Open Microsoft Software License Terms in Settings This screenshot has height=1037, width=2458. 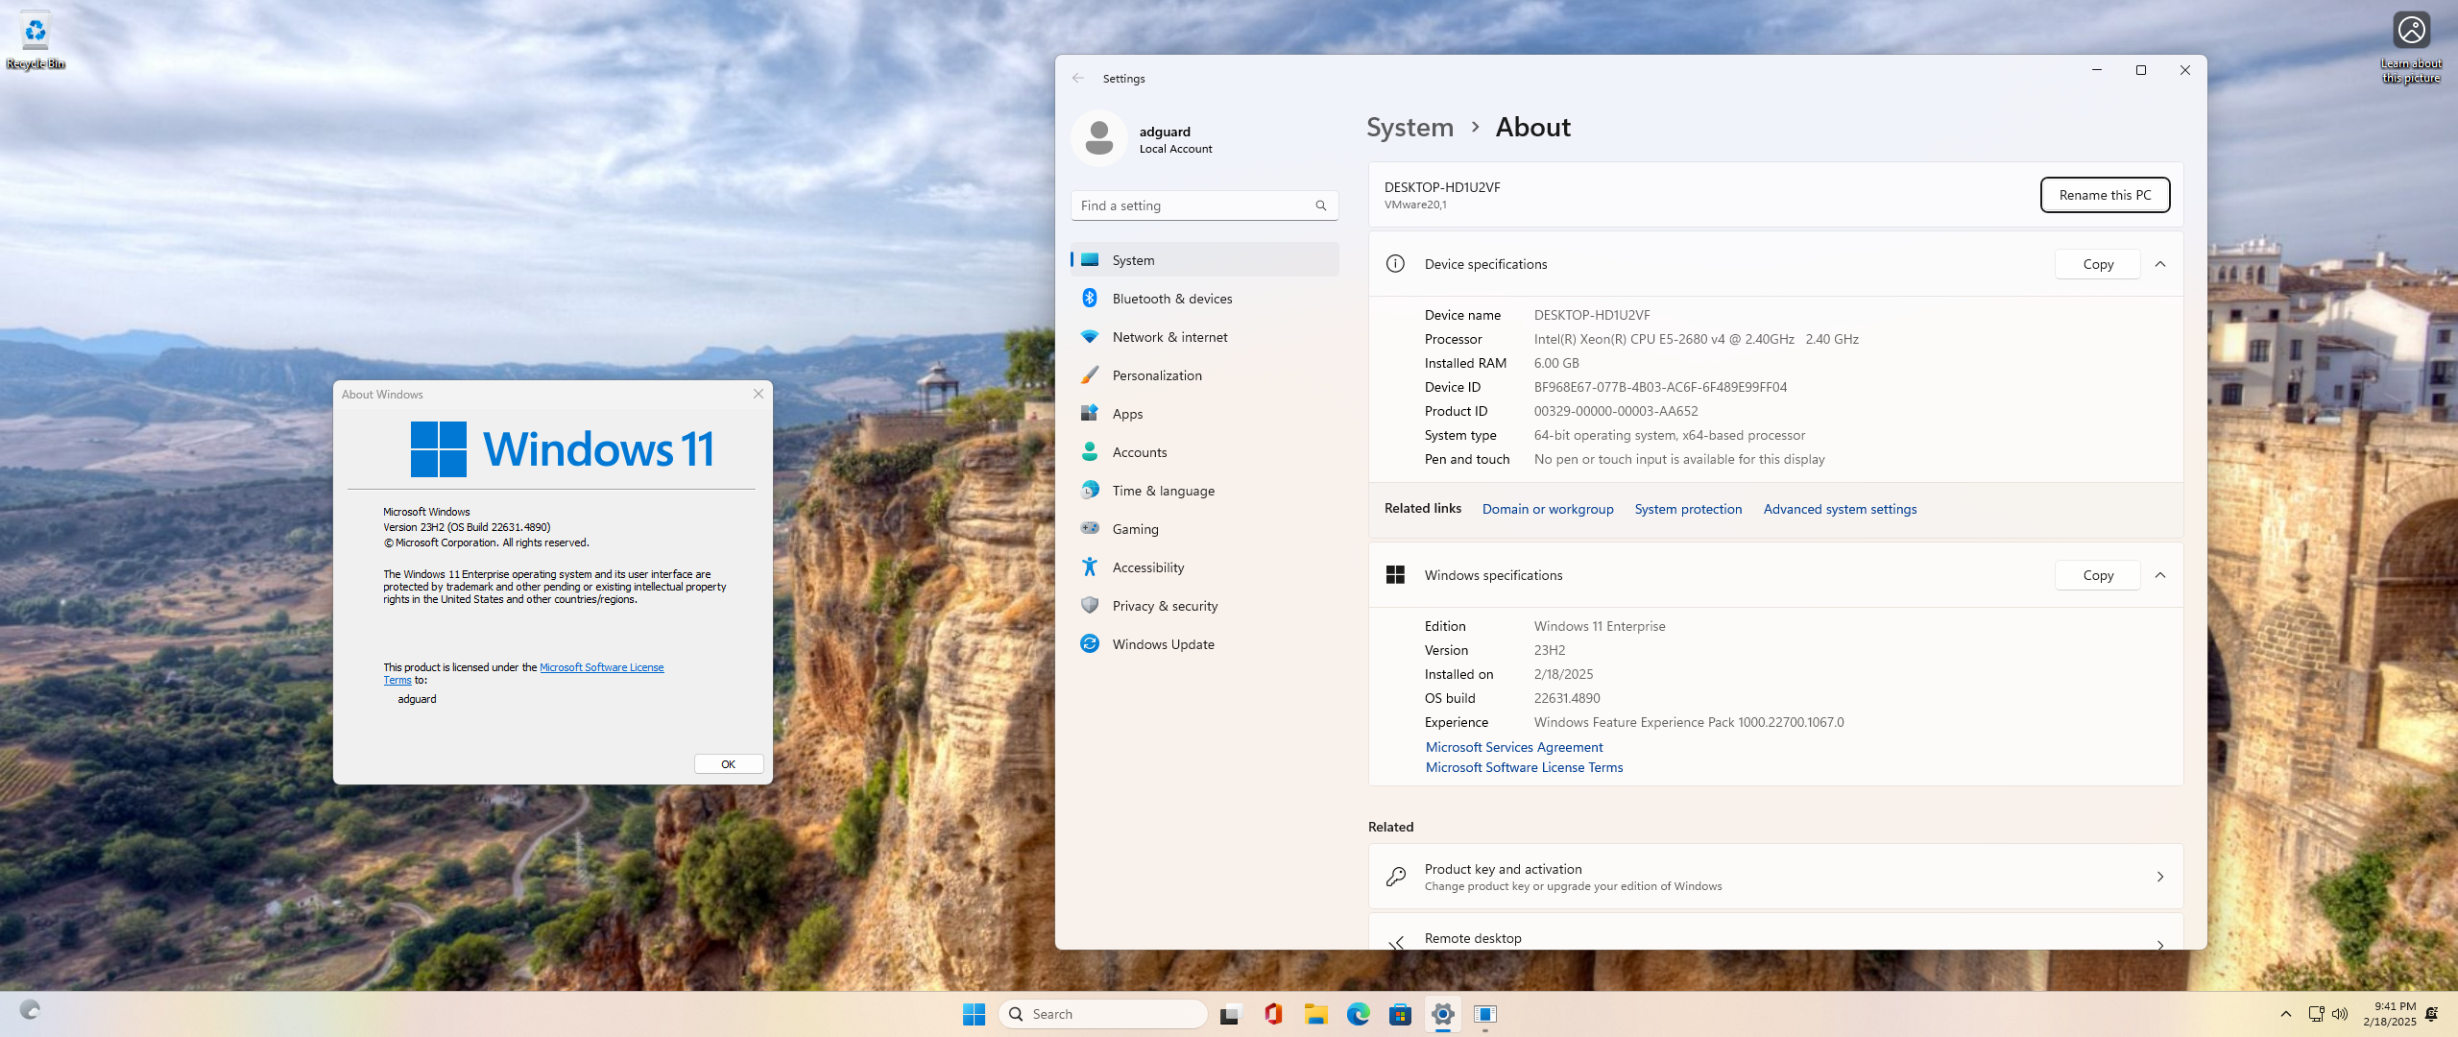tap(1524, 767)
